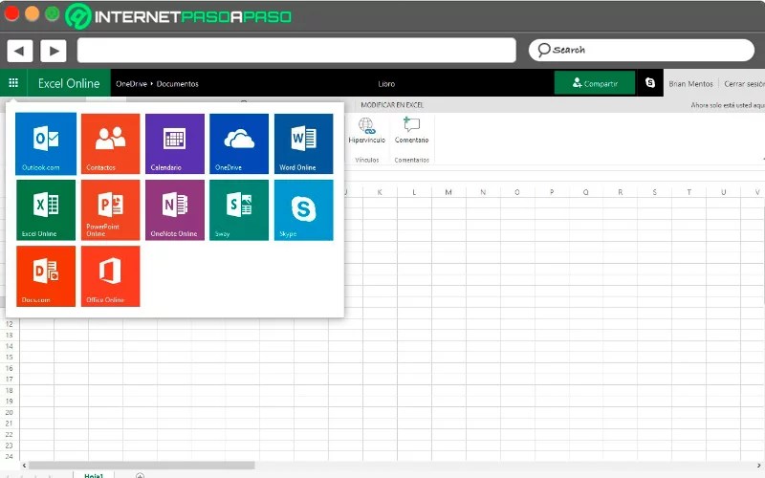This screenshot has height=478, width=765.
Task: Click the macOS green maximize button
Action: tap(53, 13)
